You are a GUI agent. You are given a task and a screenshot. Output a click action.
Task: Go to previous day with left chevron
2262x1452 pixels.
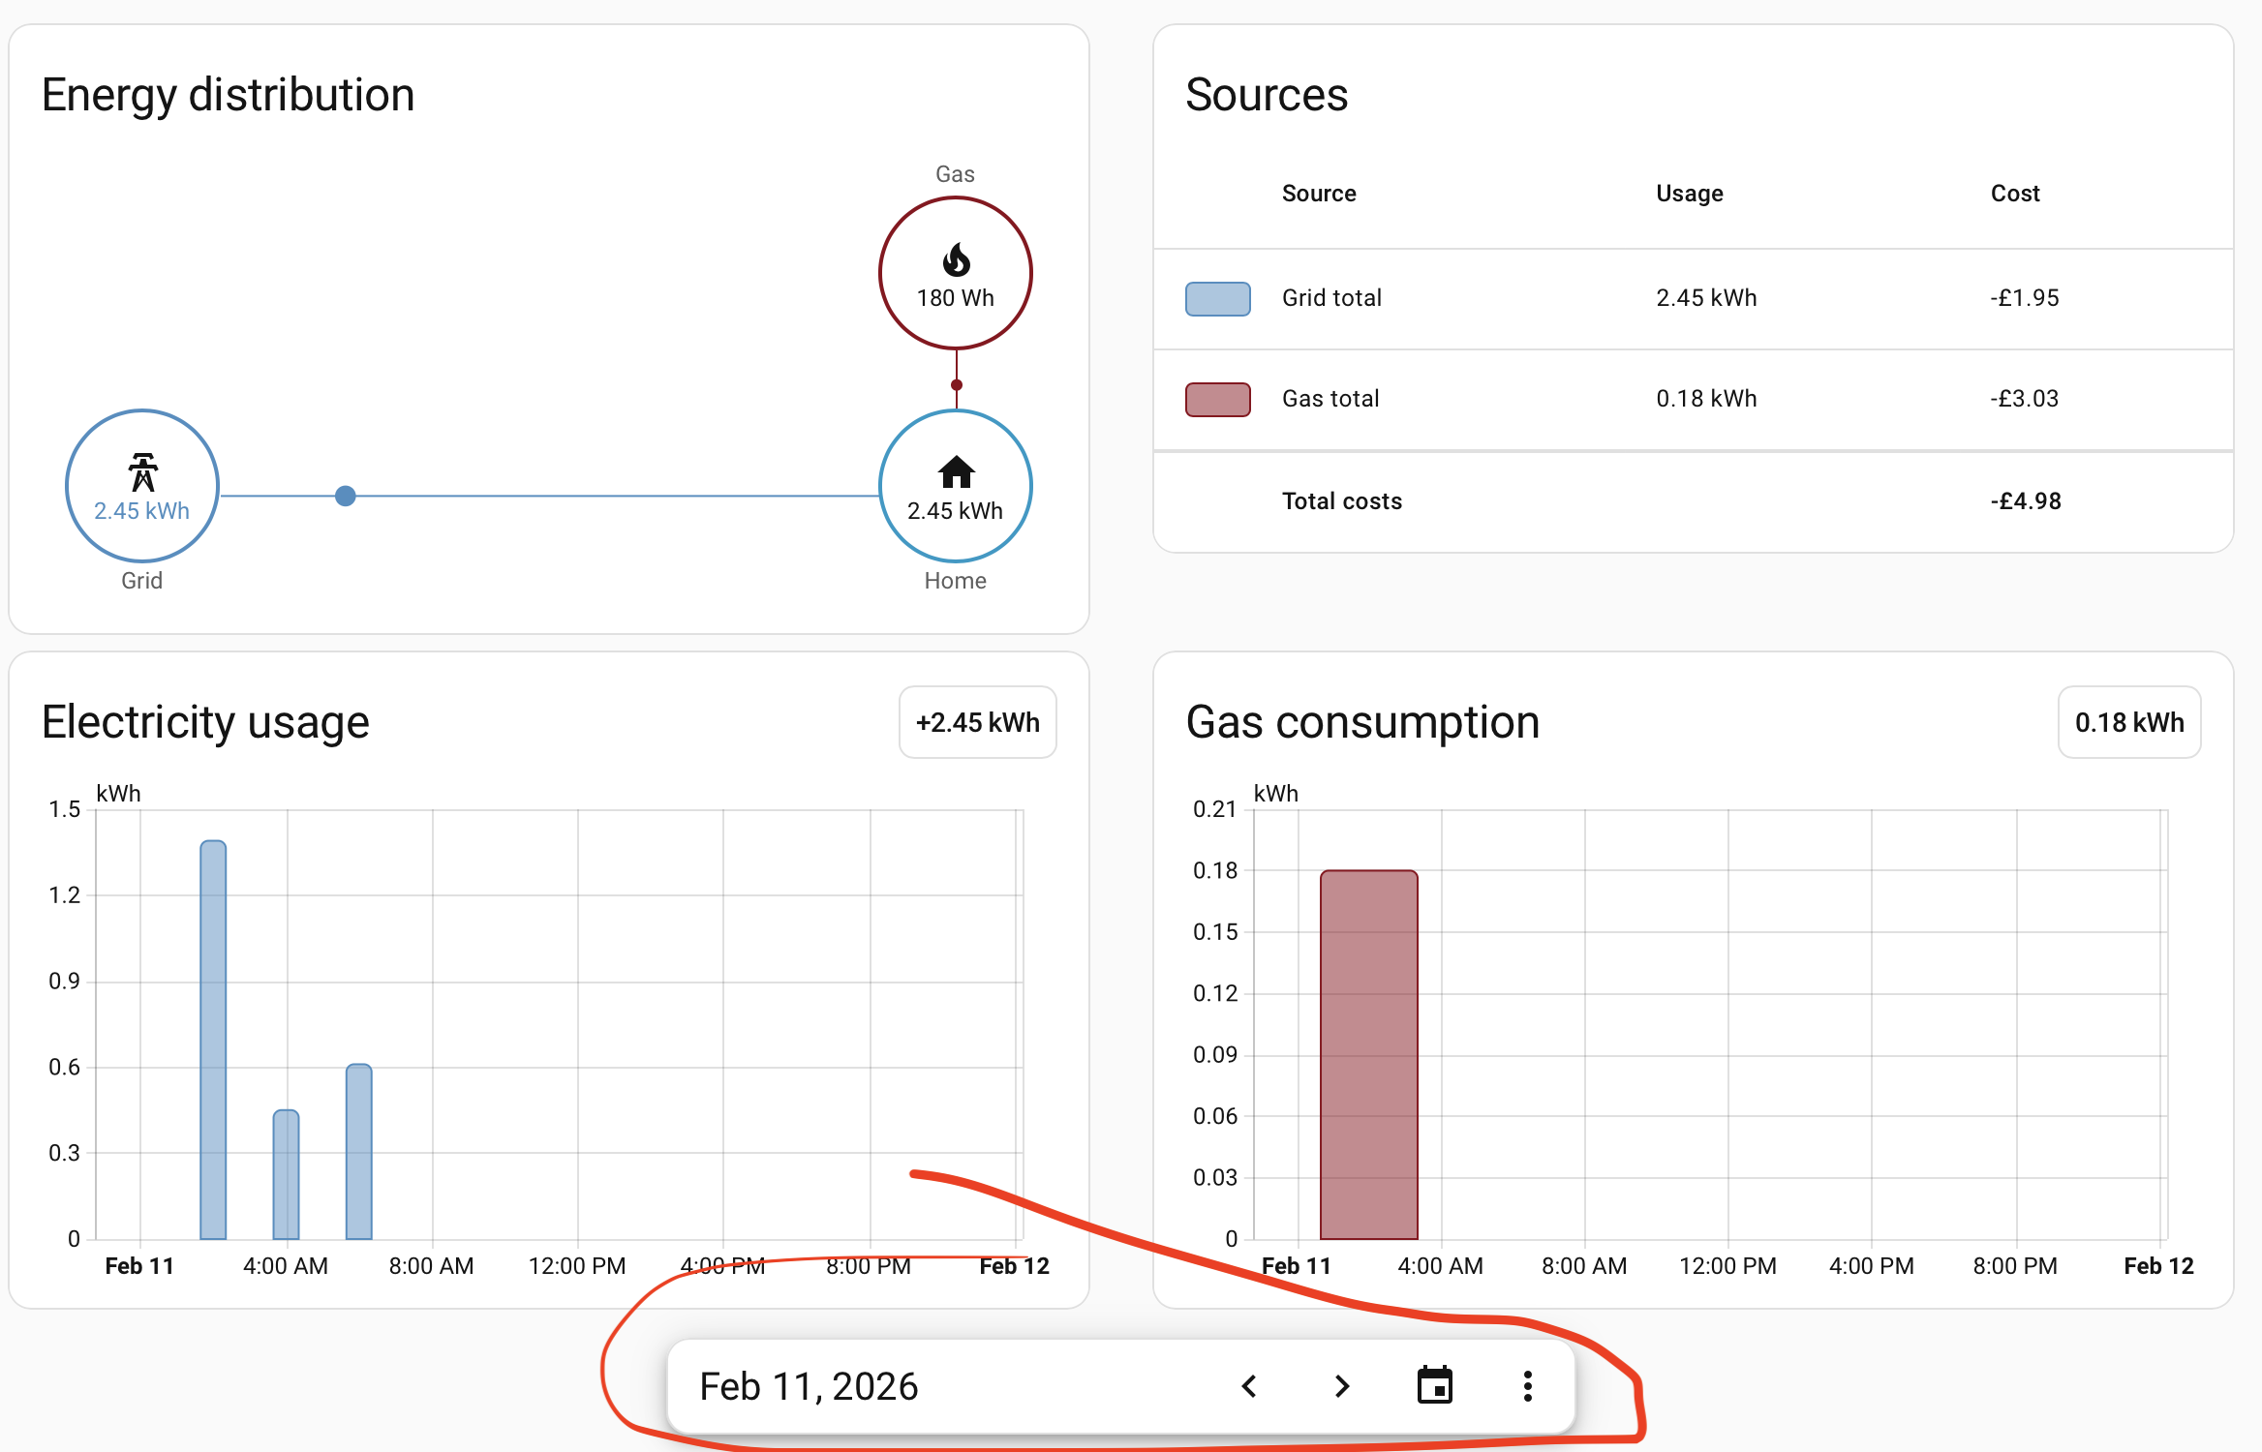(x=1249, y=1386)
